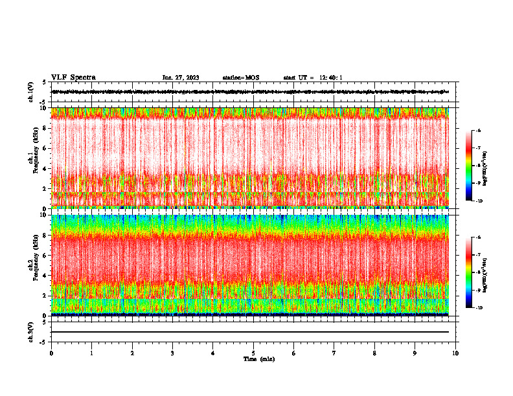The image size is (513, 396).
Task: Click time-axis tick label "0"
Action: 51,353
